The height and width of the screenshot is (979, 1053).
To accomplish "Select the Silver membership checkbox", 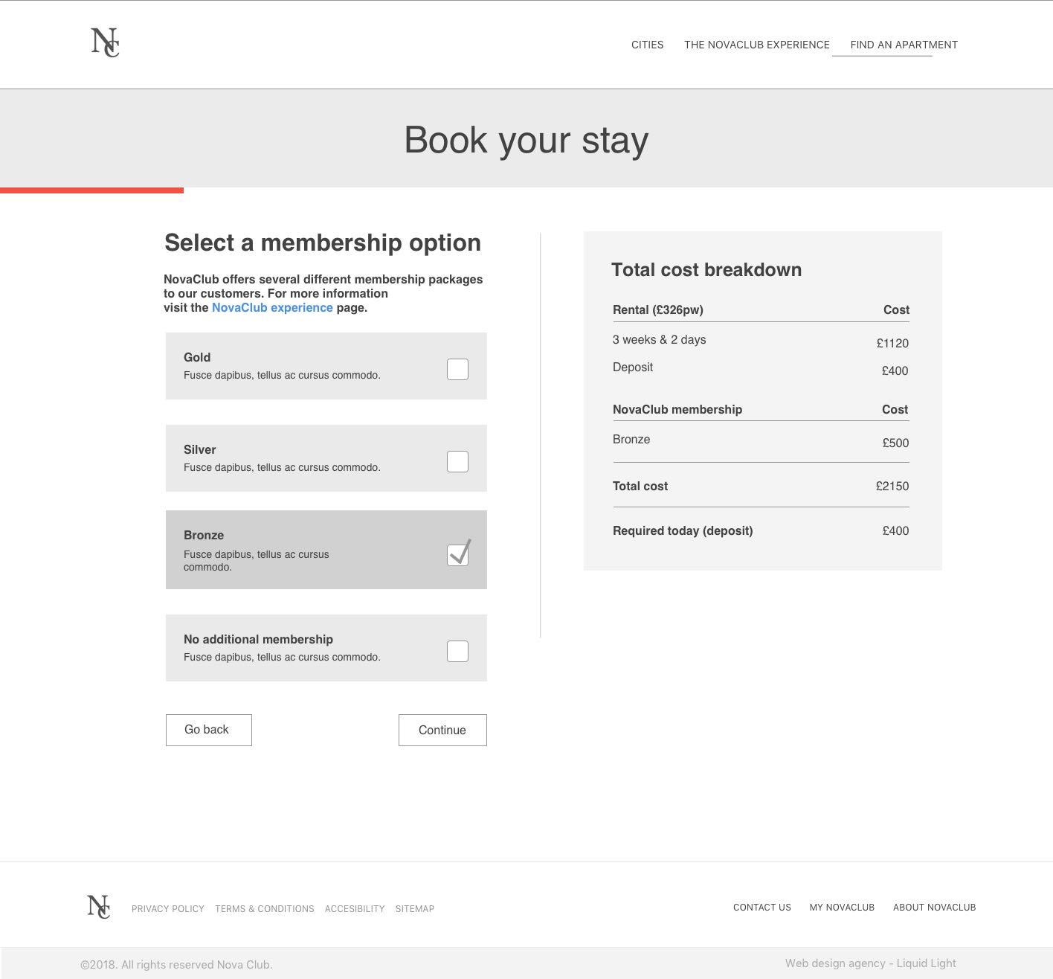I will coord(457,461).
